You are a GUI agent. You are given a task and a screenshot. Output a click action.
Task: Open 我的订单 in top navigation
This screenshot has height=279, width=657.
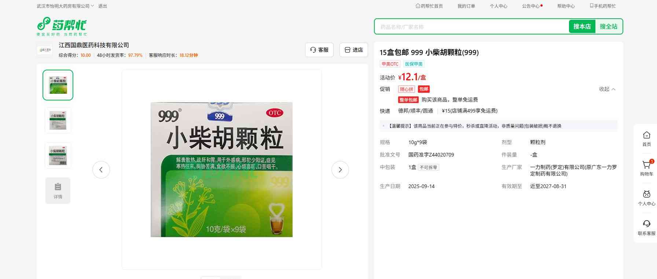[466, 6]
